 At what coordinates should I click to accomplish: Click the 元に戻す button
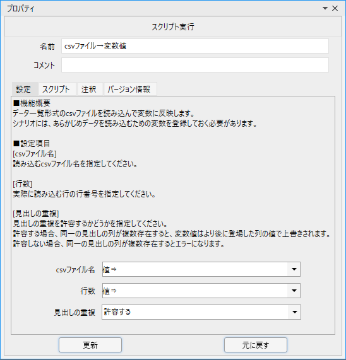(256, 345)
